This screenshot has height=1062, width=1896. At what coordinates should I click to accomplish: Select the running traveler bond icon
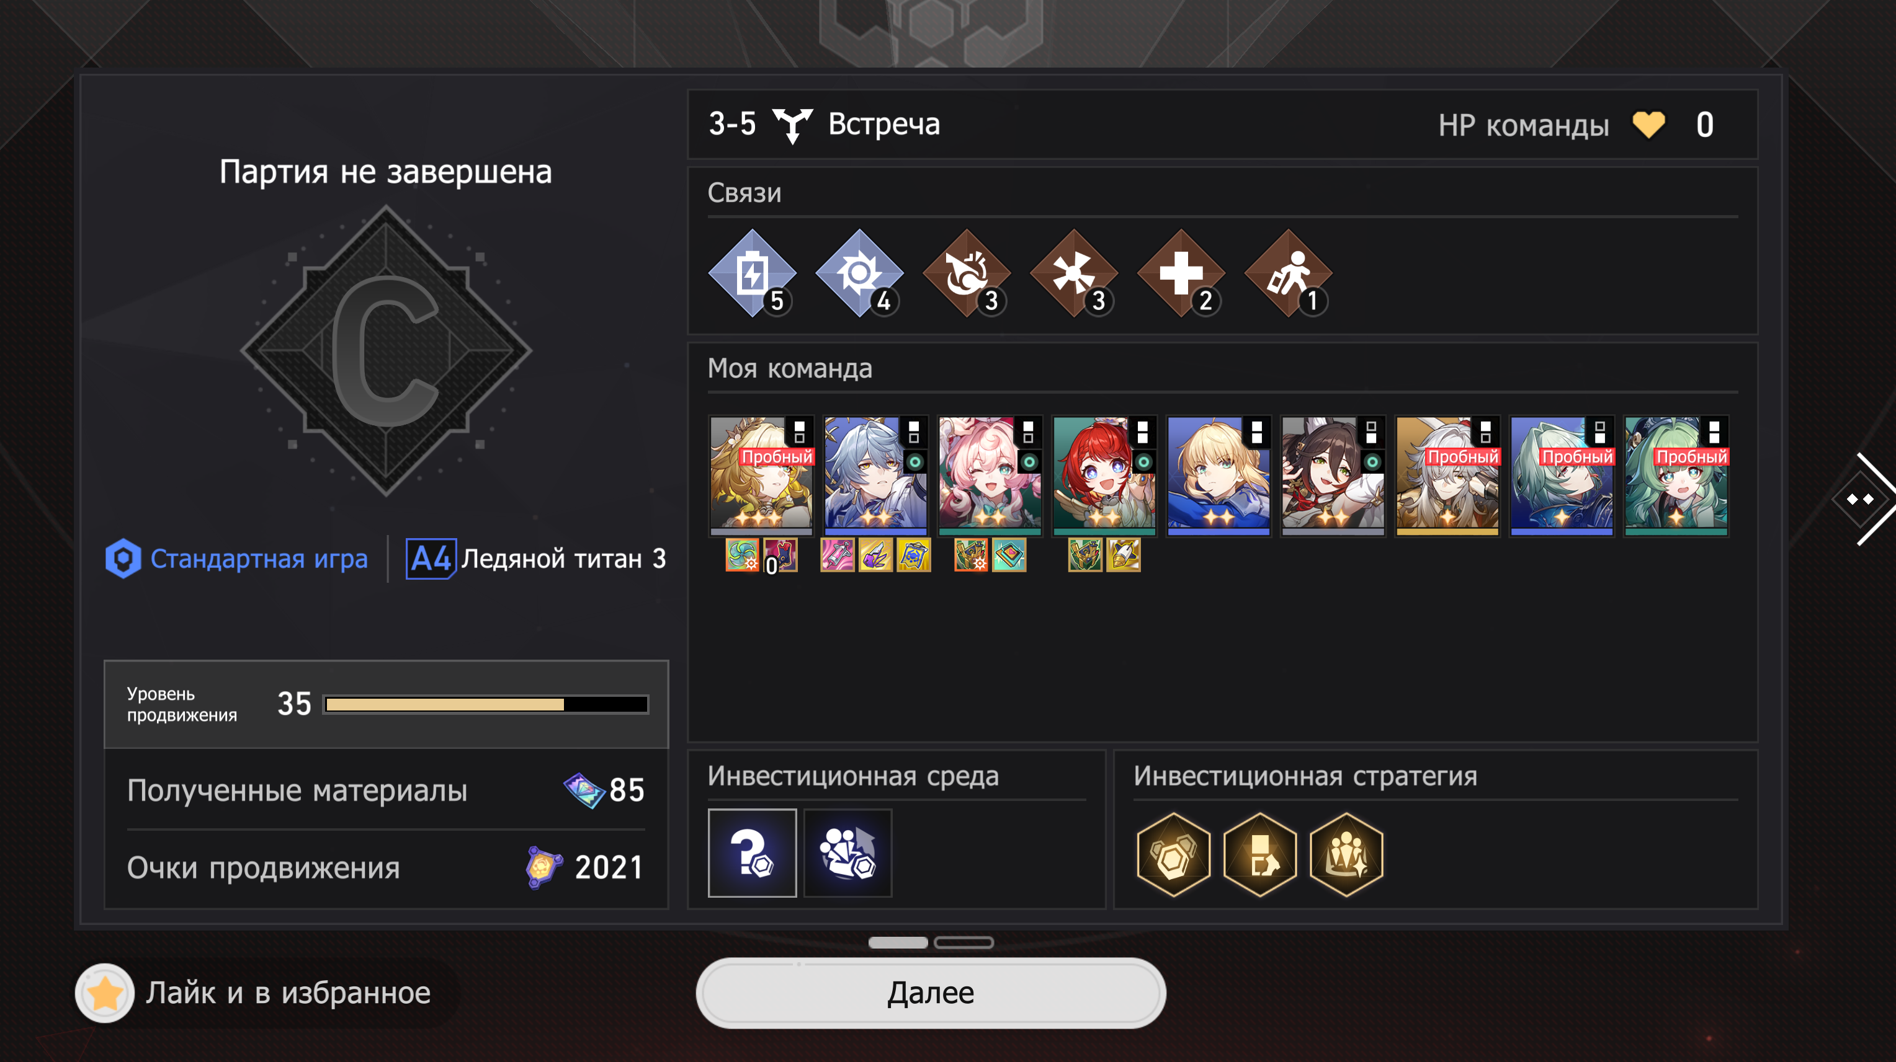click(1288, 273)
